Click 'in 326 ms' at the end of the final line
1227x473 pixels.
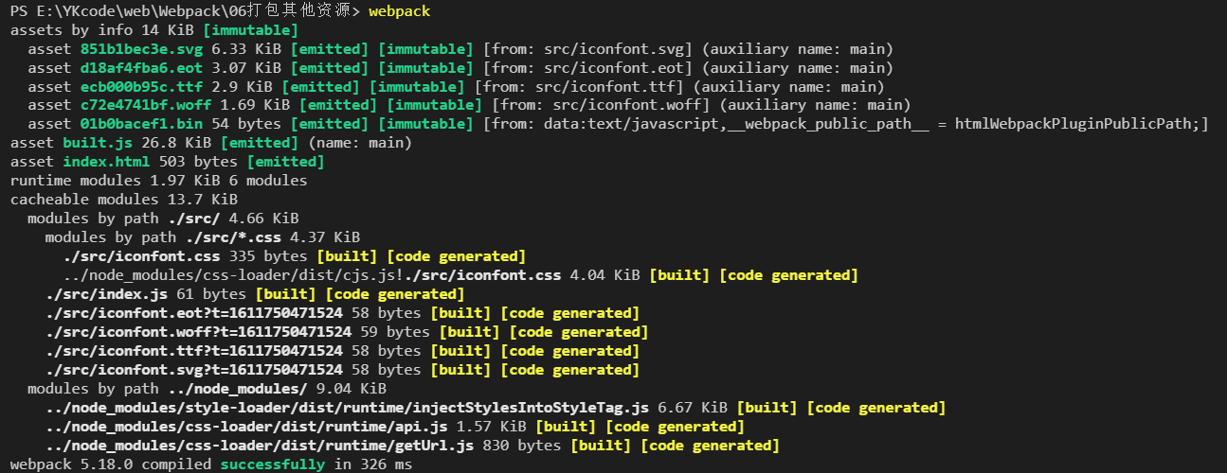tap(374, 464)
